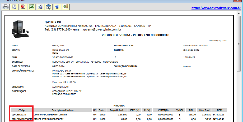The height and width of the screenshot is (122, 243).
Task: Click the RODOVIA GO 080 address value
Action: pyautogui.click(x=85, y=62)
